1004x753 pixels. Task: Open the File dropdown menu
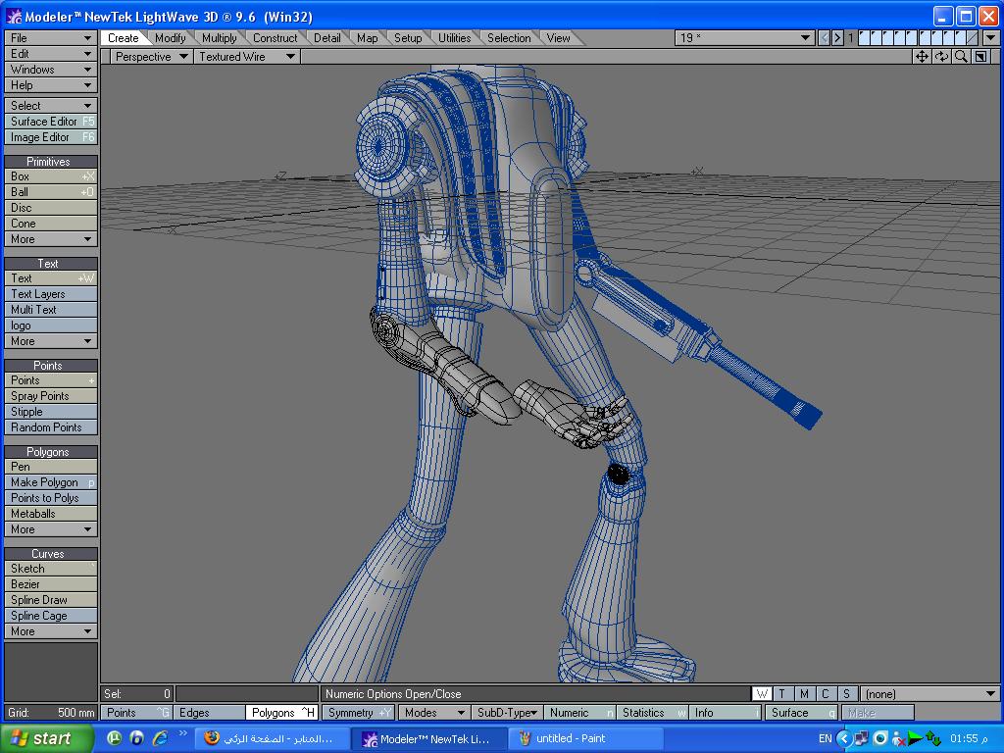click(51, 38)
